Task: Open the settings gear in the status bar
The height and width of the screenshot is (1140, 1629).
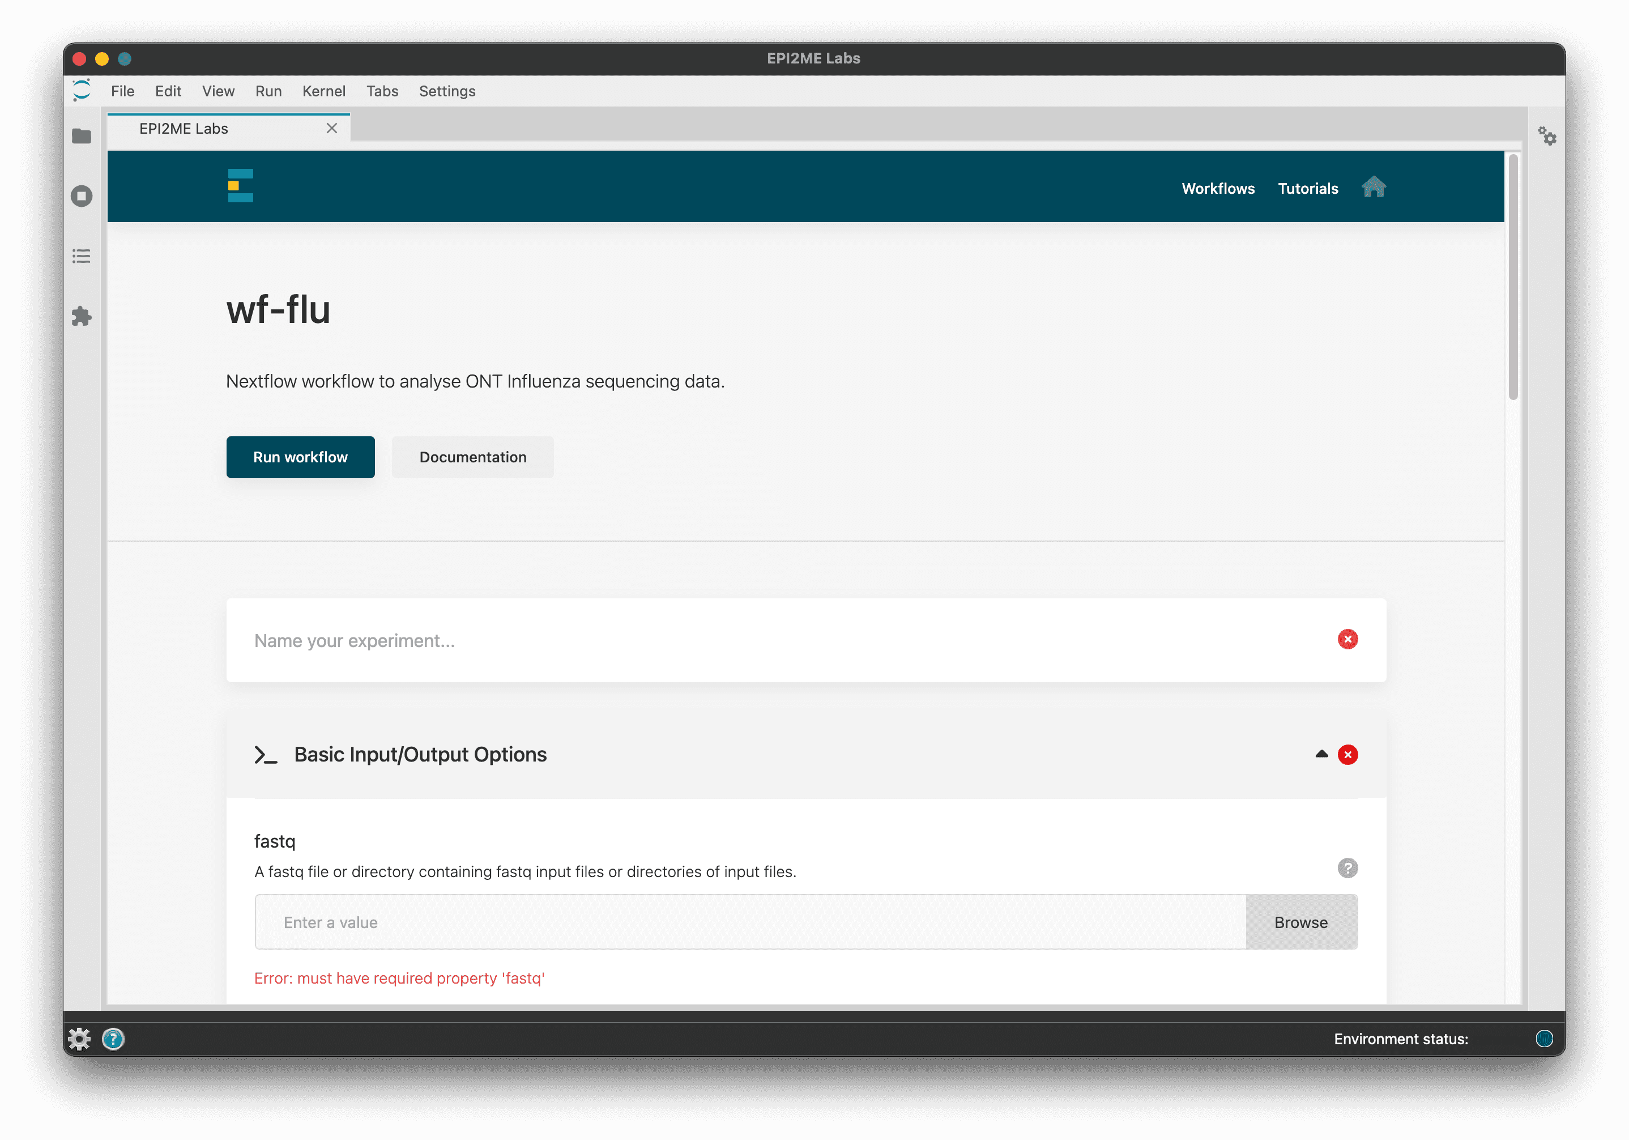Action: pyautogui.click(x=79, y=1039)
